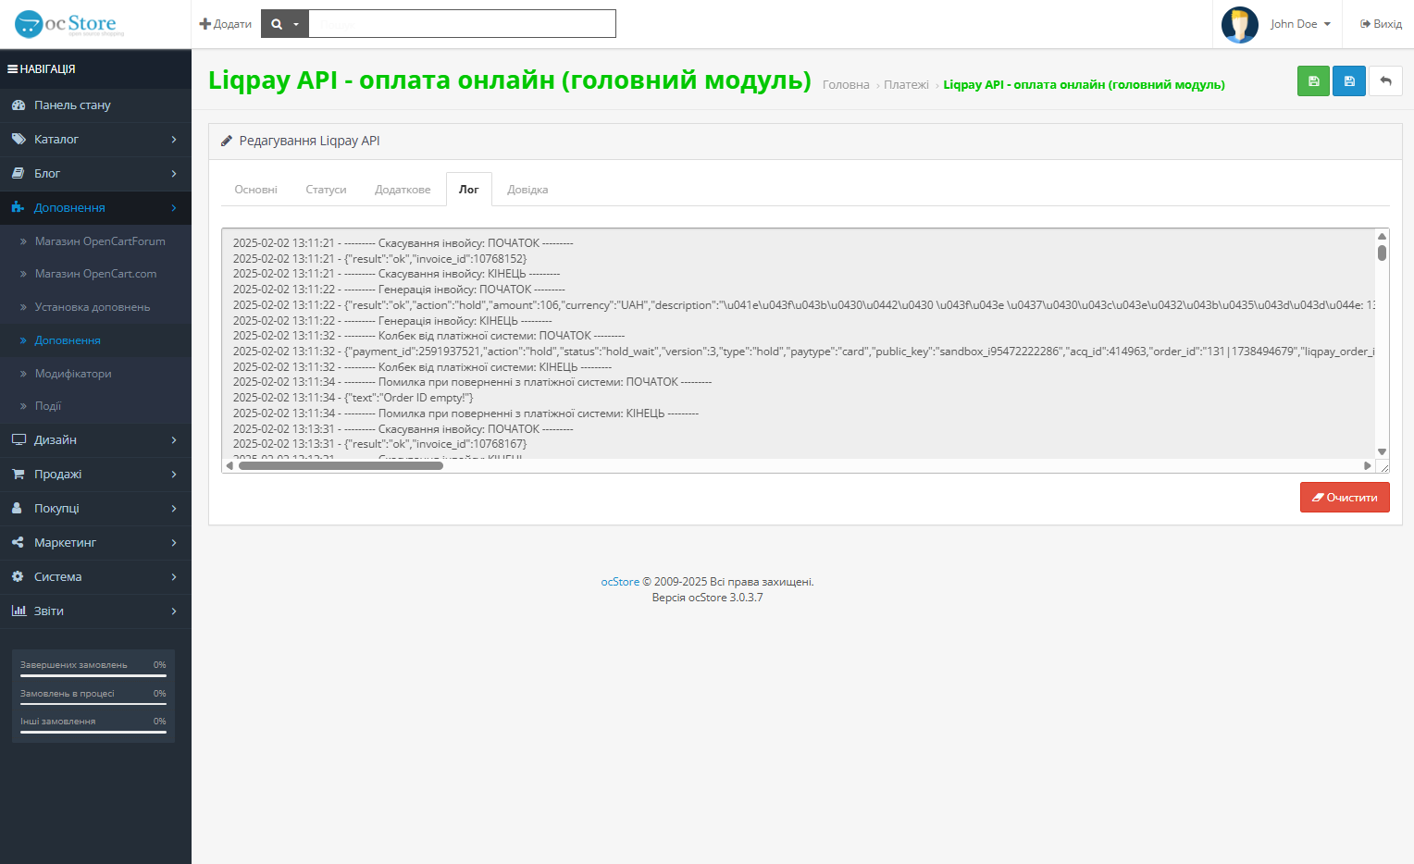
Task: Expand Продажі menu chevron
Action: coord(174,475)
